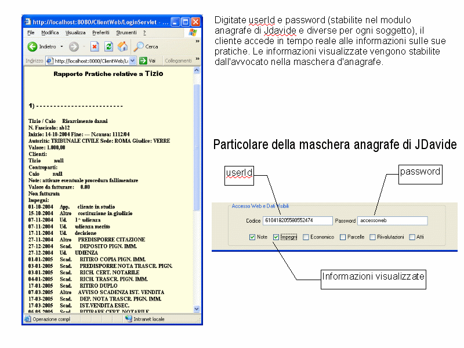Click the row 'IST.VENDITA ESEC.'
464x348 pixels.
tap(79, 306)
